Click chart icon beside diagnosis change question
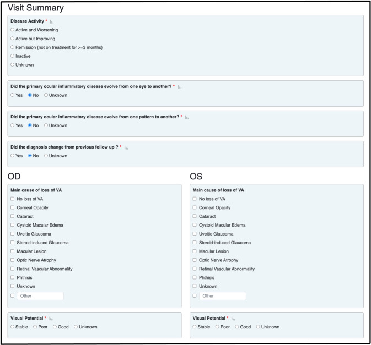 pos(127,147)
